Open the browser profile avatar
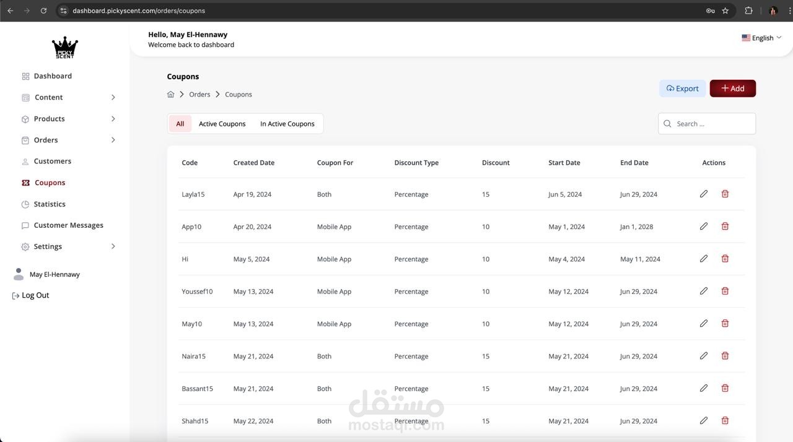This screenshot has height=442, width=793. [x=773, y=11]
